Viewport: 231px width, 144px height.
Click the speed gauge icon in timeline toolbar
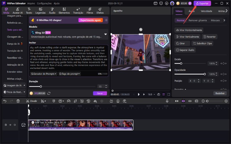coord(69,101)
